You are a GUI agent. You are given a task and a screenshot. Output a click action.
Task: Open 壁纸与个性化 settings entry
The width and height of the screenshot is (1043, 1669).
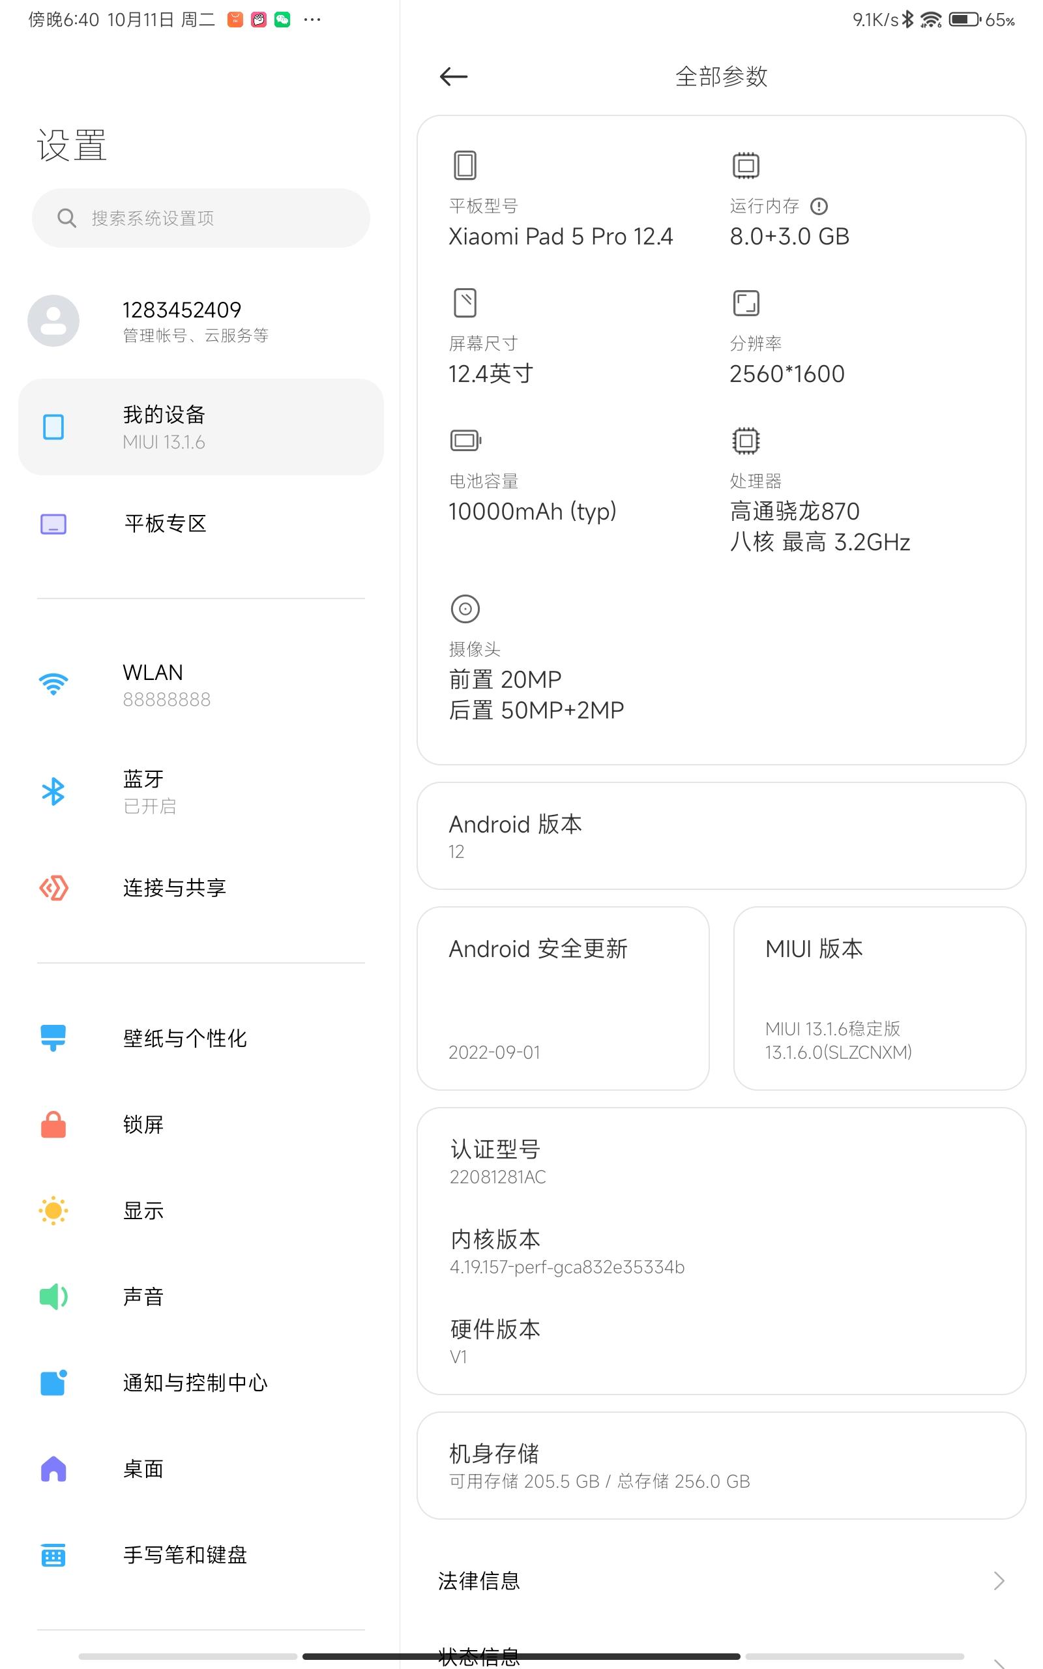click(201, 1038)
